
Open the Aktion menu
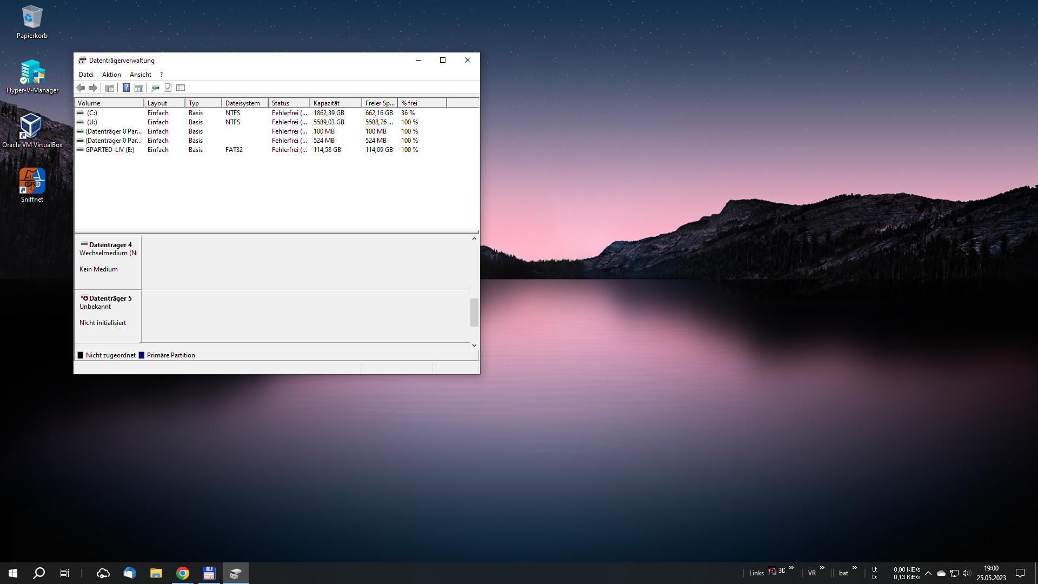[111, 75]
